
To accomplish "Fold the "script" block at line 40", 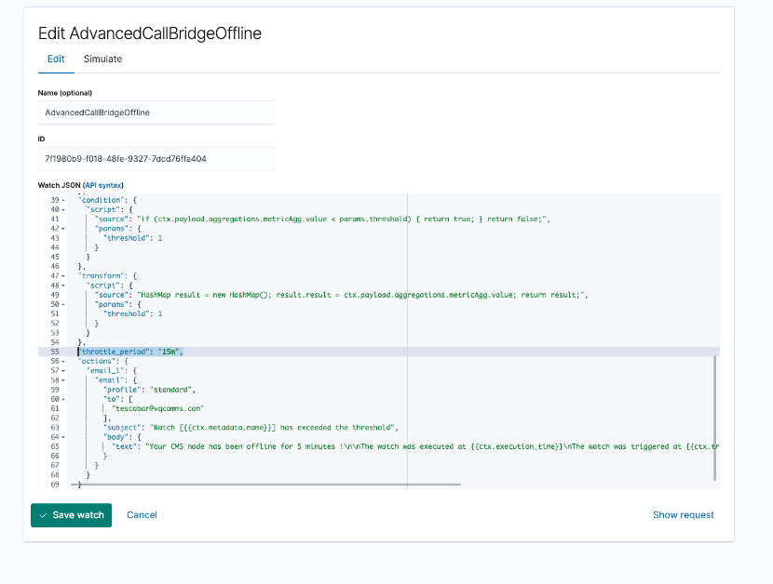I will click(63, 210).
